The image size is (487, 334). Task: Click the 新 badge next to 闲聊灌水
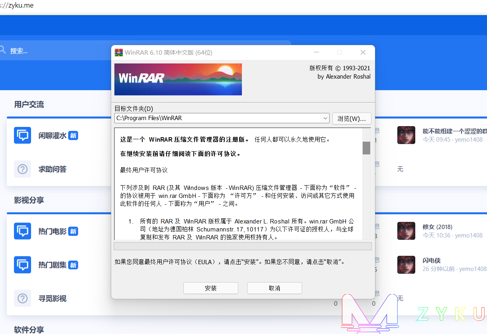[x=73, y=135]
